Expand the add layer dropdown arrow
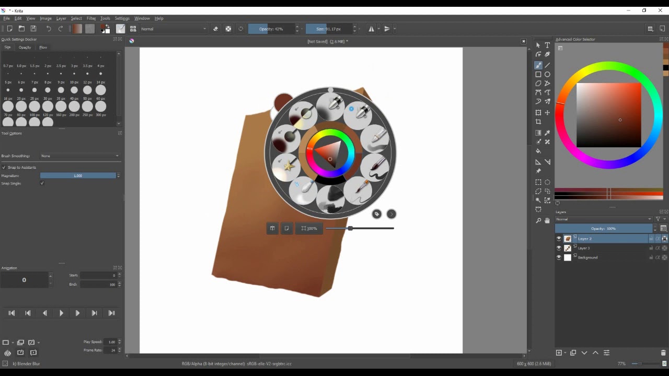669x376 pixels. [566, 354]
